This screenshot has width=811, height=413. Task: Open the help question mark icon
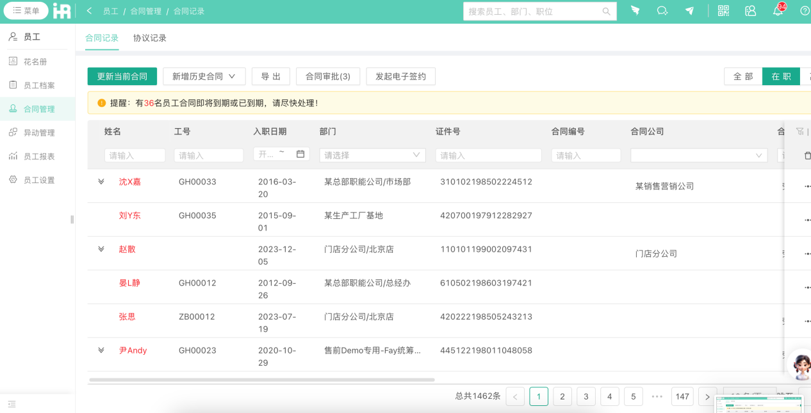(804, 10)
